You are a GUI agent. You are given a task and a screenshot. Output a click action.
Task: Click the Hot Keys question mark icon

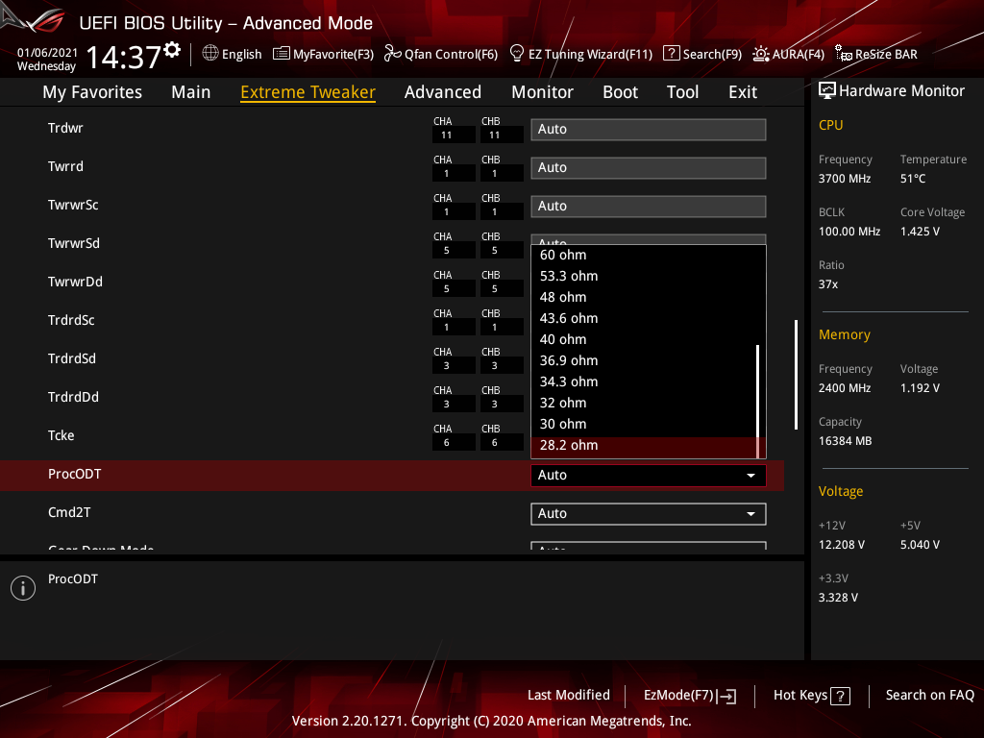pyautogui.click(x=840, y=696)
